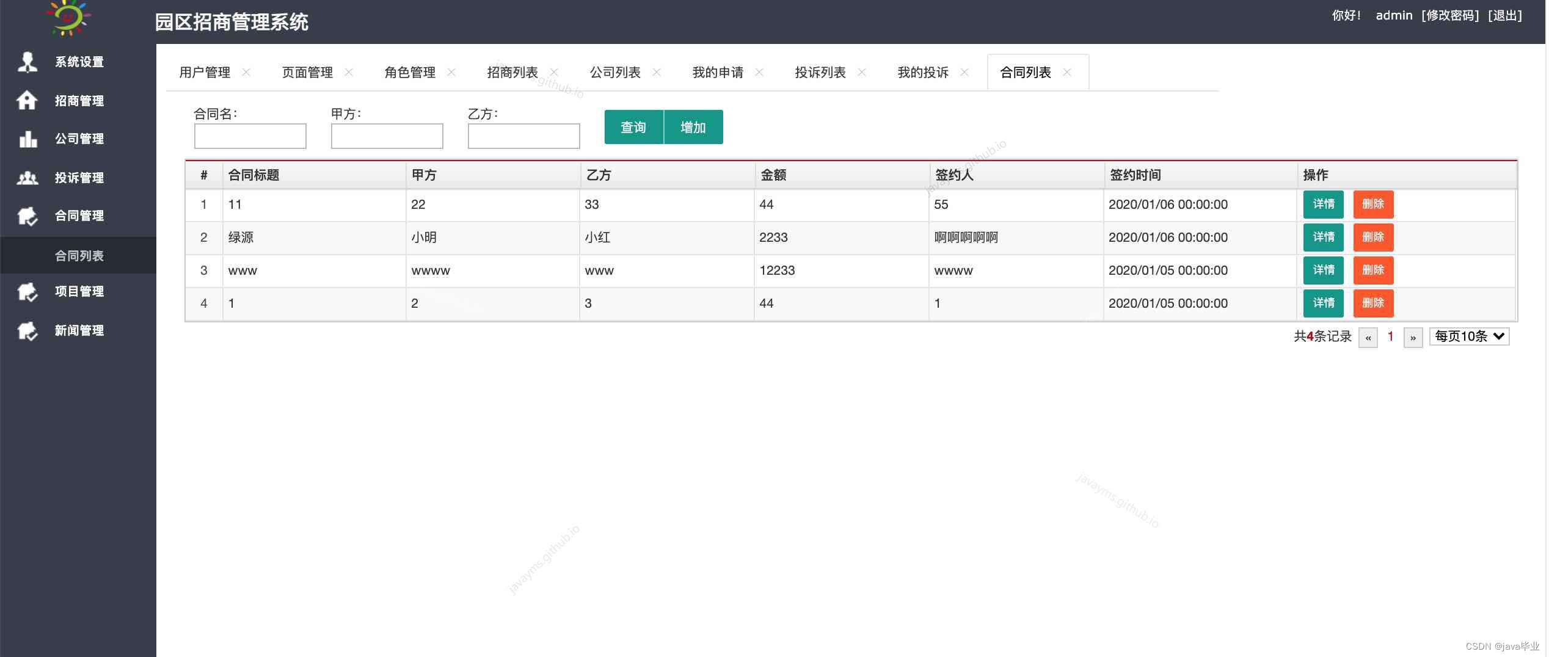View 详情 for row 4 contract
Viewport: 1549px width, 657px height.
(x=1323, y=303)
